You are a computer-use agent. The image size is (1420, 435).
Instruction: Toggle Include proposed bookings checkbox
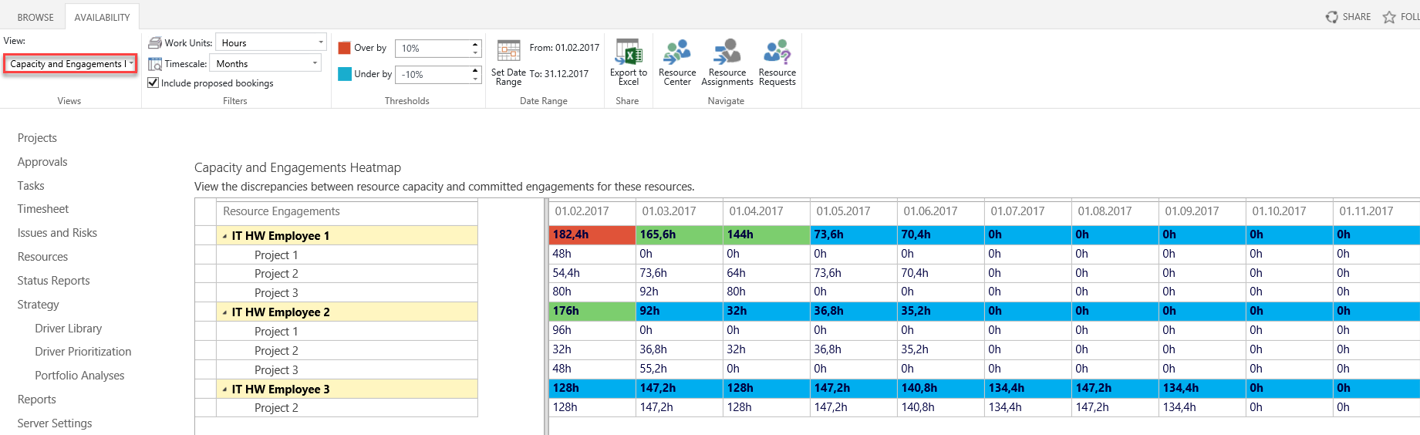(x=153, y=83)
